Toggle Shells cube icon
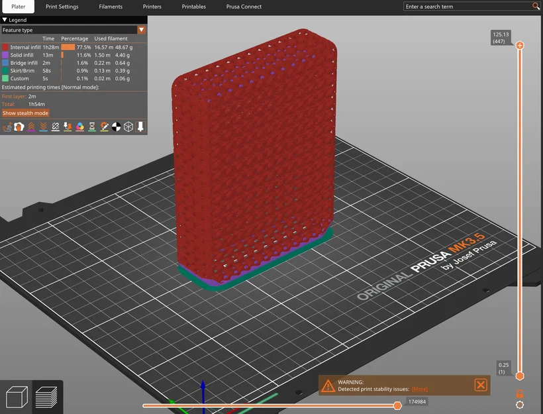Image resolution: width=543 pixels, height=414 pixels. coord(128,127)
